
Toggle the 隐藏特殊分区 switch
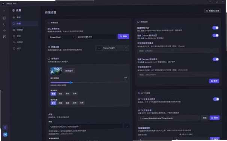pos(215,28)
